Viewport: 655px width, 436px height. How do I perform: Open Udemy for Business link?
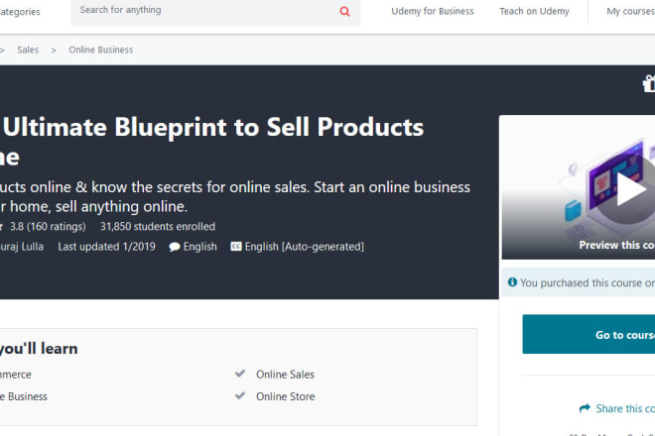[433, 11]
